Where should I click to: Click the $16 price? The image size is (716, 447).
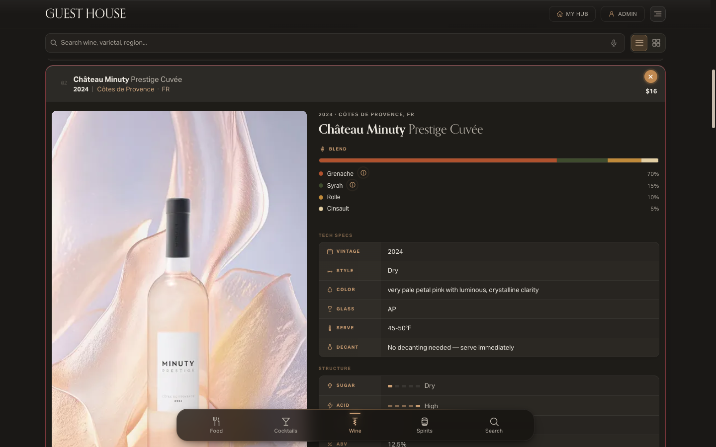(651, 91)
